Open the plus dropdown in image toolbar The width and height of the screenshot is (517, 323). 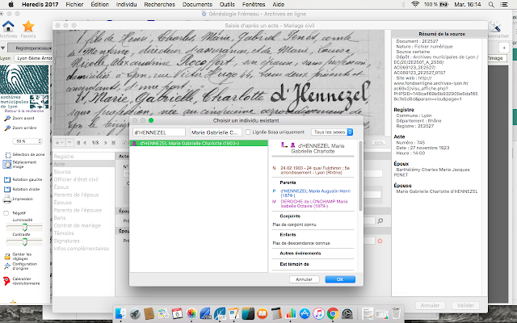[60, 143]
